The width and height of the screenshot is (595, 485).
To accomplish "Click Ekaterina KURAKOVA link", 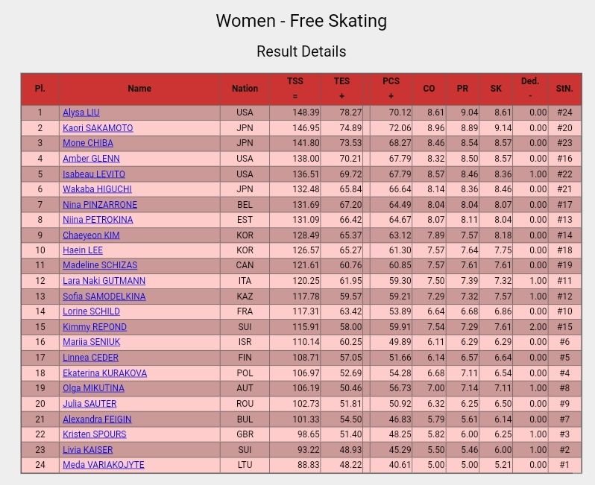I will [104, 373].
